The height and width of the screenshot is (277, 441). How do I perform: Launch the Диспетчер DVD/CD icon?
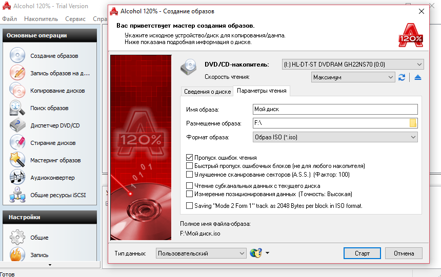[17, 125]
